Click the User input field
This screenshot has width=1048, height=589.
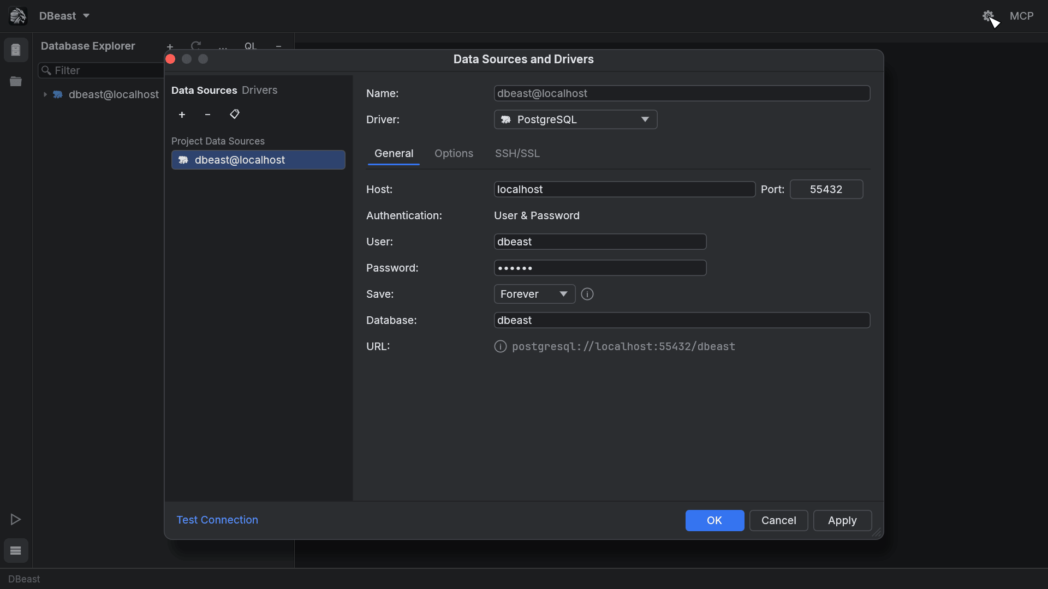pos(600,242)
